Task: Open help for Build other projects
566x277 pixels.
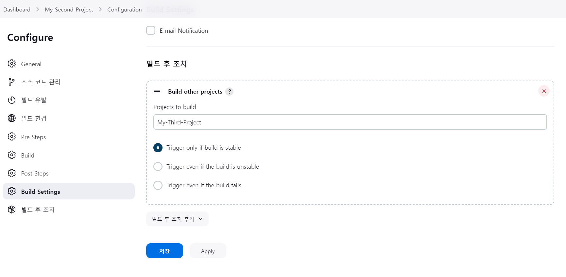Action: tap(230, 92)
